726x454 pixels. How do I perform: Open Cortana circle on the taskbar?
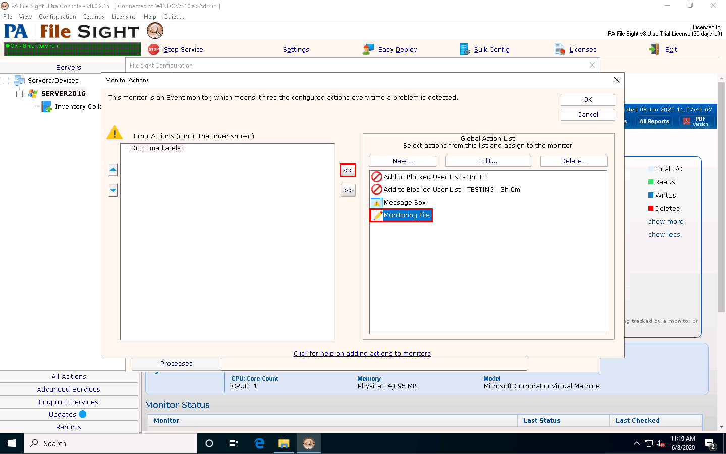209,443
